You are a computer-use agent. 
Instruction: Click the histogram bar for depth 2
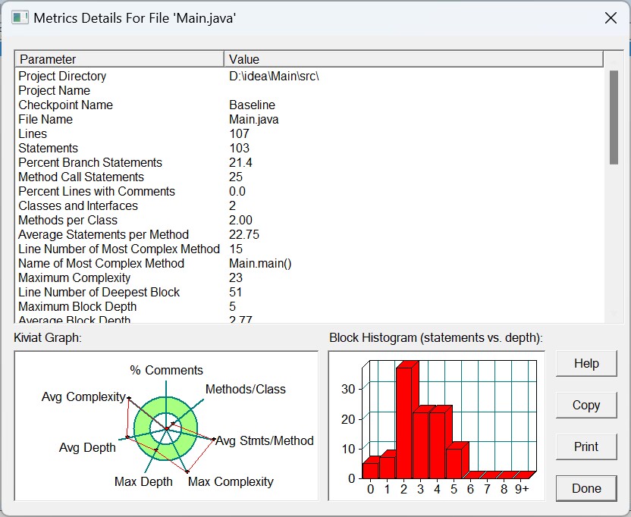click(404, 422)
